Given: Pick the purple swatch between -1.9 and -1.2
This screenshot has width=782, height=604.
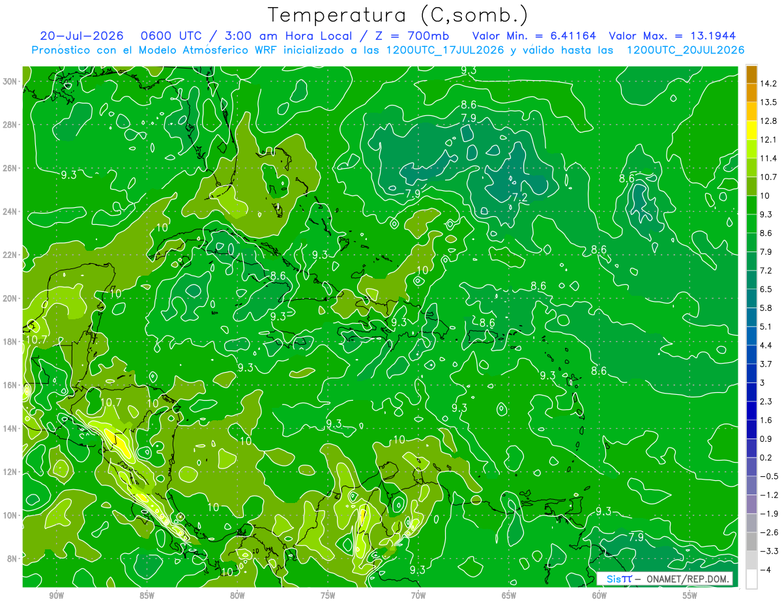Looking at the screenshot, I should tap(751, 504).
